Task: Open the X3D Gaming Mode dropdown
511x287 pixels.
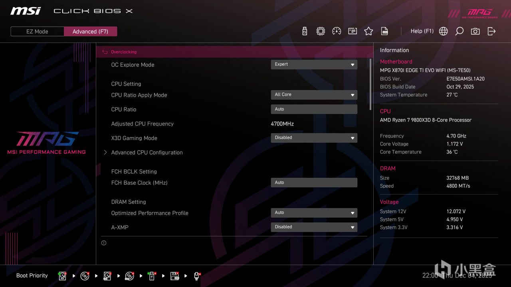Action: click(x=314, y=138)
